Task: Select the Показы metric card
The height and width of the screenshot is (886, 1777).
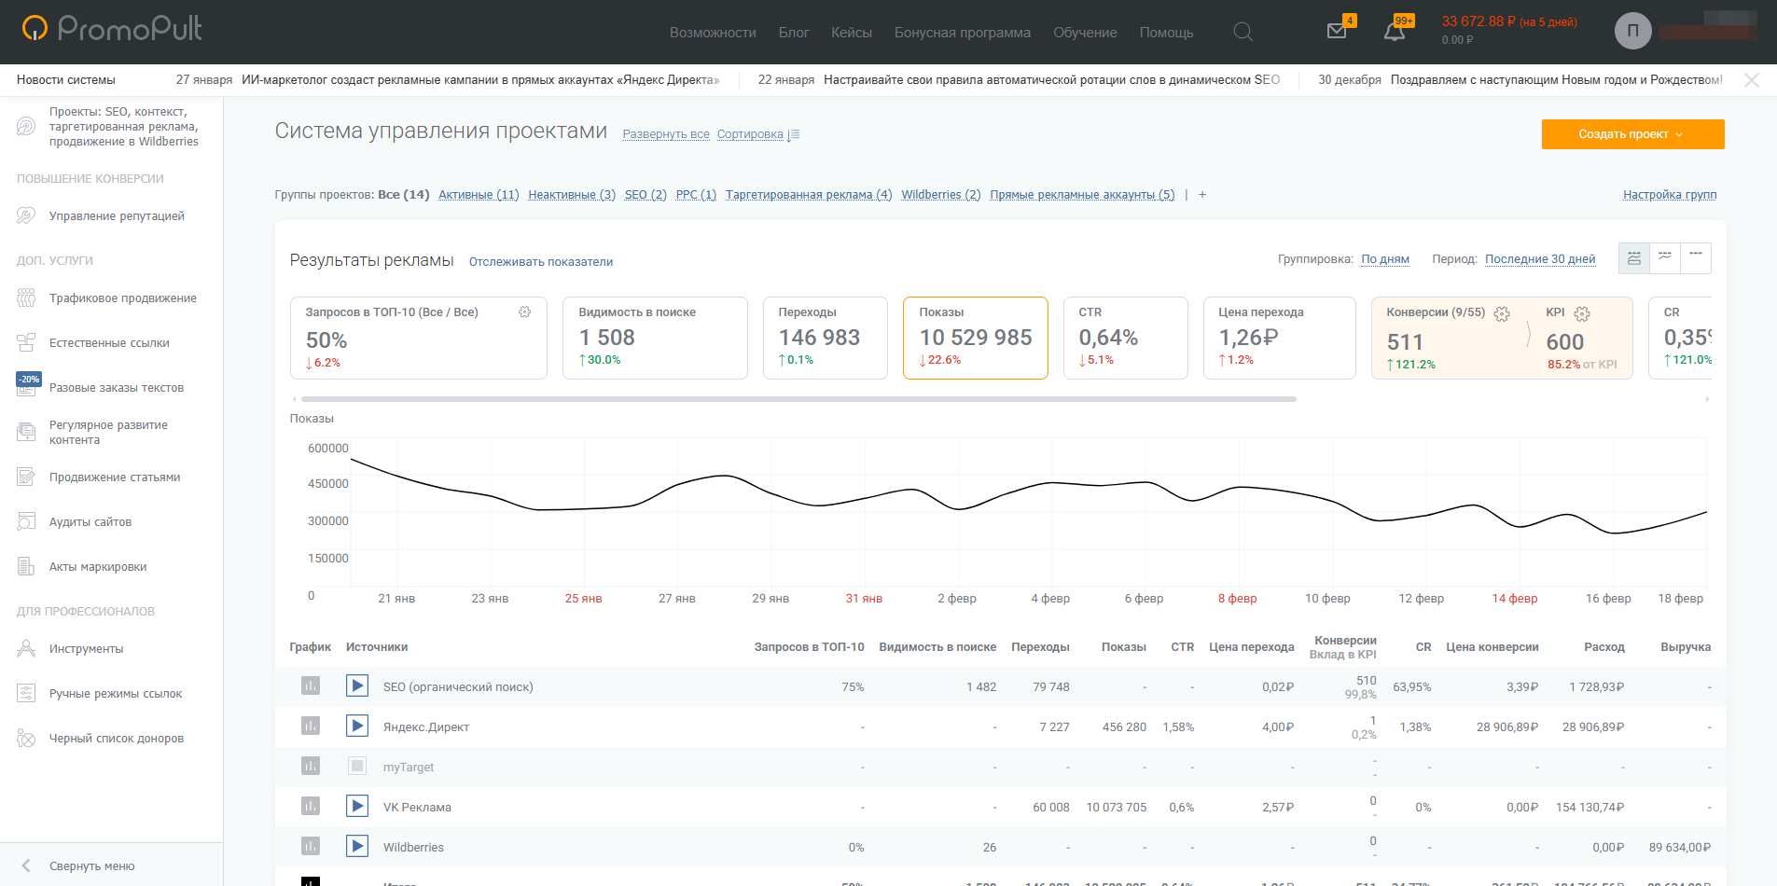Action: [x=975, y=338]
